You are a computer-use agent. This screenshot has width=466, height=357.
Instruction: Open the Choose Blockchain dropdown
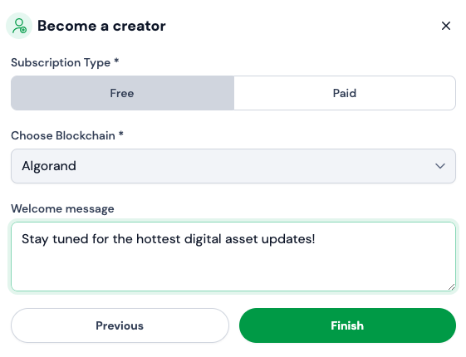[x=233, y=166]
